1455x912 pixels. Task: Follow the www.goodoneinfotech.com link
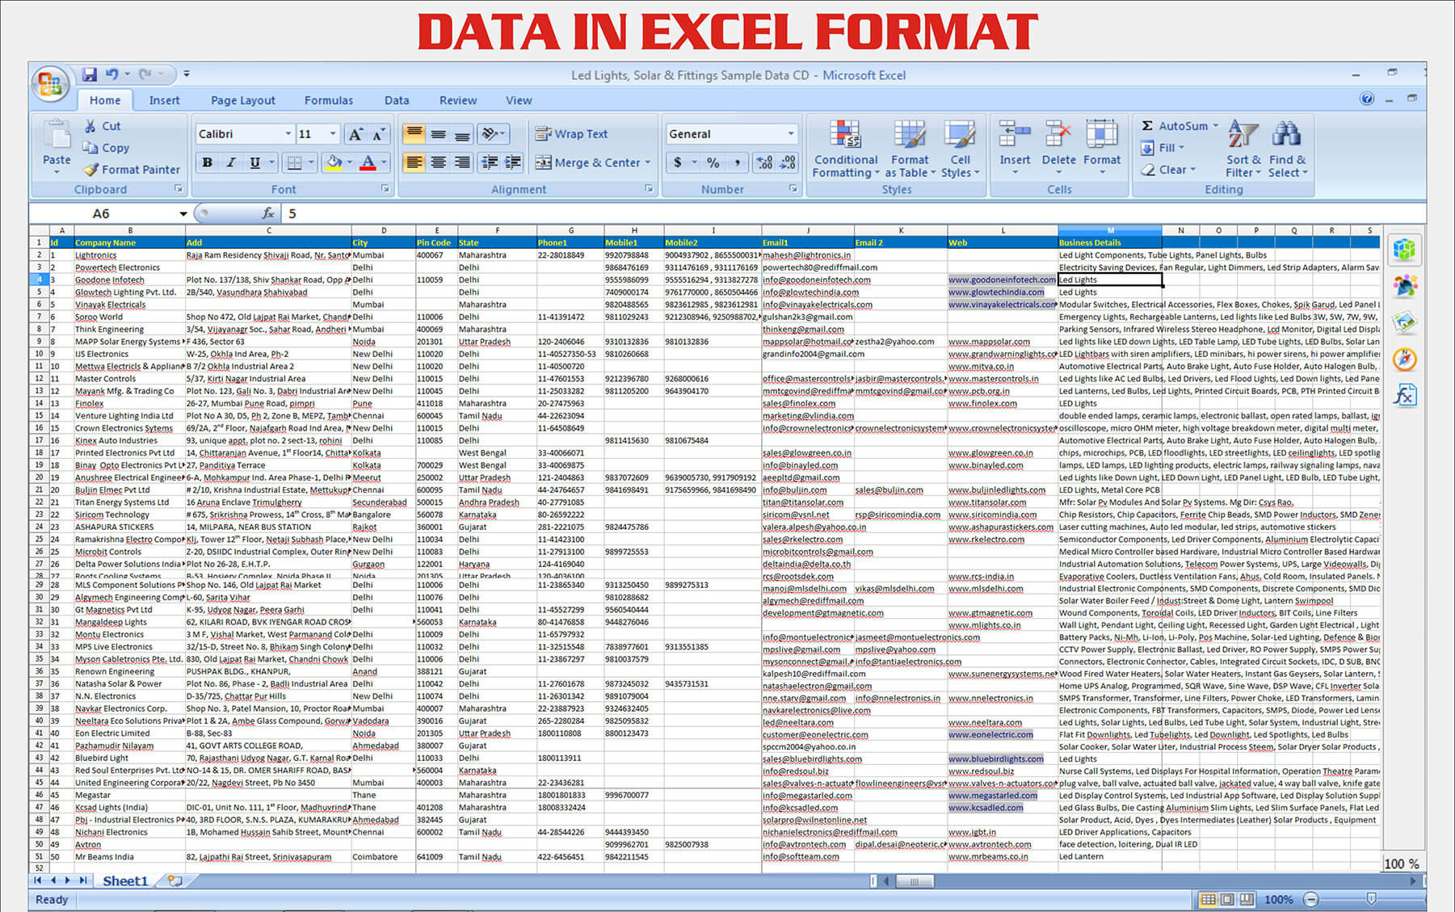(1001, 280)
